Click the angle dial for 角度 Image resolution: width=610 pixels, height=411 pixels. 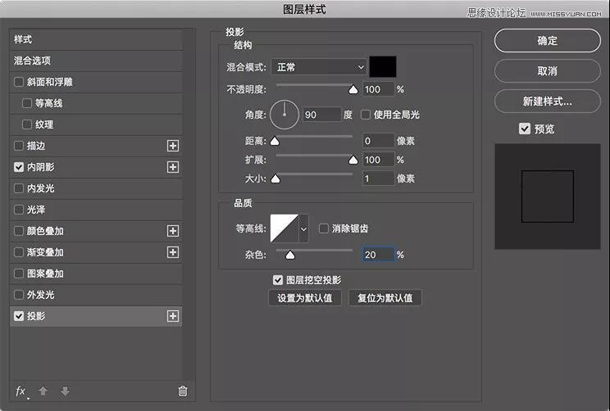(x=285, y=115)
